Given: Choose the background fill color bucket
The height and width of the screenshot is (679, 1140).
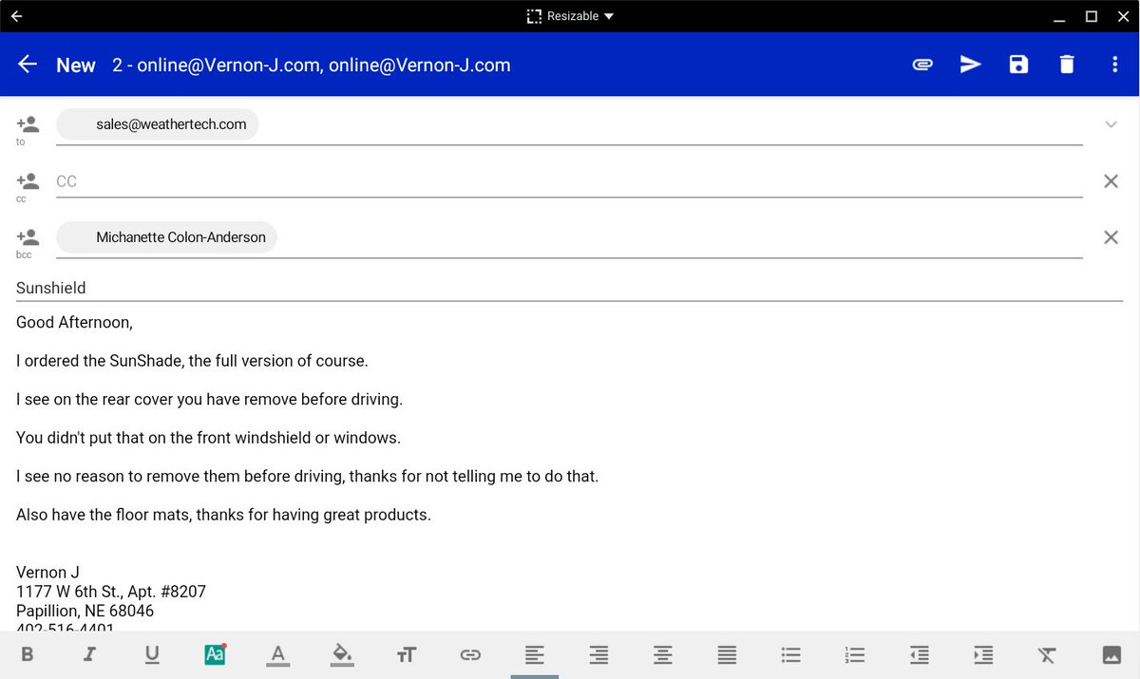Looking at the screenshot, I should pos(342,654).
